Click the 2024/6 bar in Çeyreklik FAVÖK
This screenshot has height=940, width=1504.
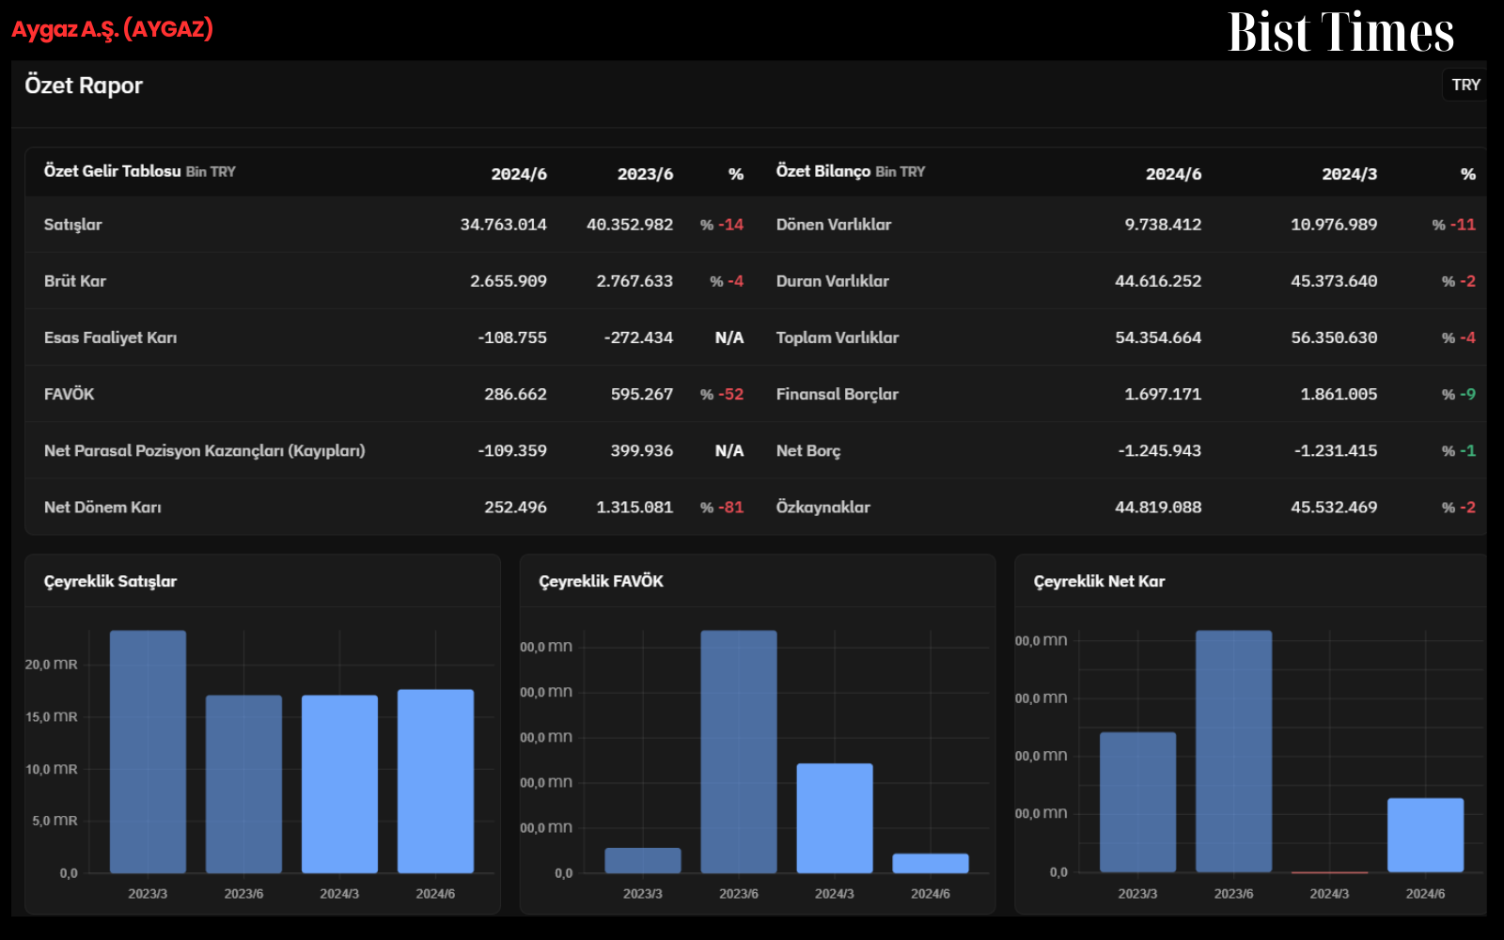[931, 863]
